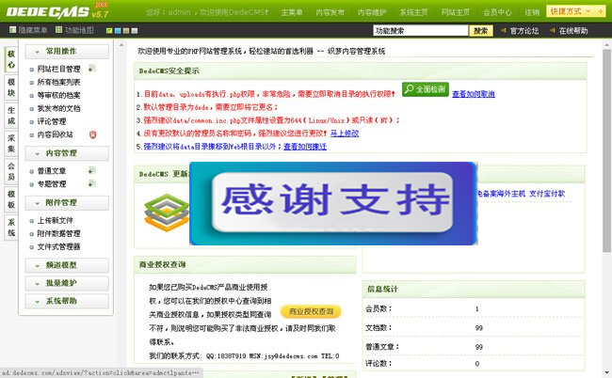Open the 支付宝付款 link
Image resolution: width=612 pixels, height=378 pixels.
[547, 194]
